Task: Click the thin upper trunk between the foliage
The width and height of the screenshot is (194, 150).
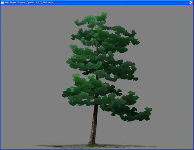Action: 97,45
